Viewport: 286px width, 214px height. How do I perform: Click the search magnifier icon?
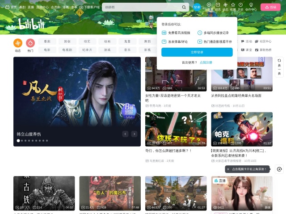(x=184, y=7)
